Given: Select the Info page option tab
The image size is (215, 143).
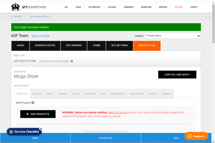Looking at the screenshot, I should click(103, 94).
